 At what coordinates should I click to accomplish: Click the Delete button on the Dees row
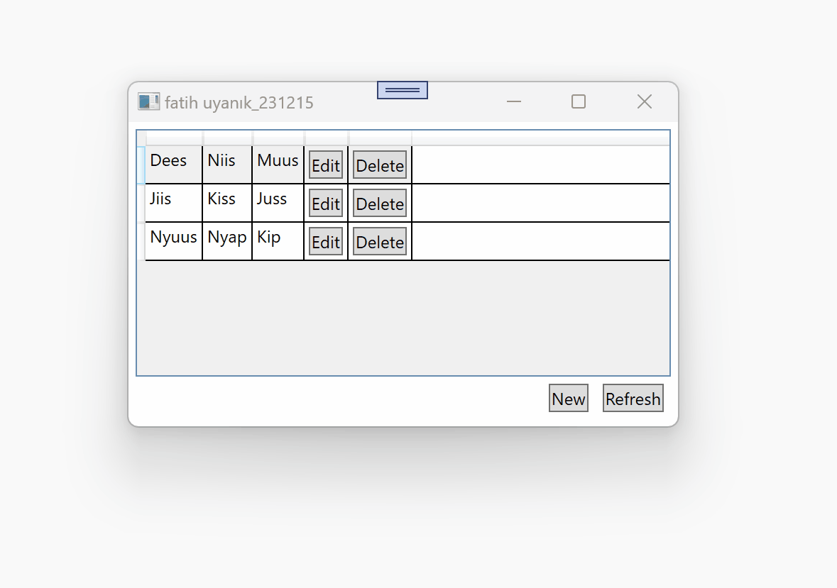379,165
